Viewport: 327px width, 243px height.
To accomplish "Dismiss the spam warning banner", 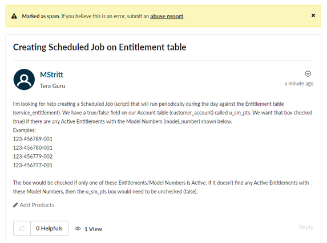I will pyautogui.click(x=313, y=15).
